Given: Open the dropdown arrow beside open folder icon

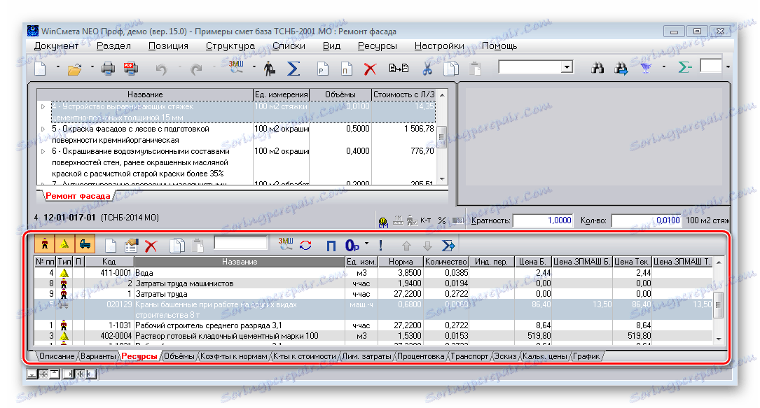Looking at the screenshot, I should point(92,66).
